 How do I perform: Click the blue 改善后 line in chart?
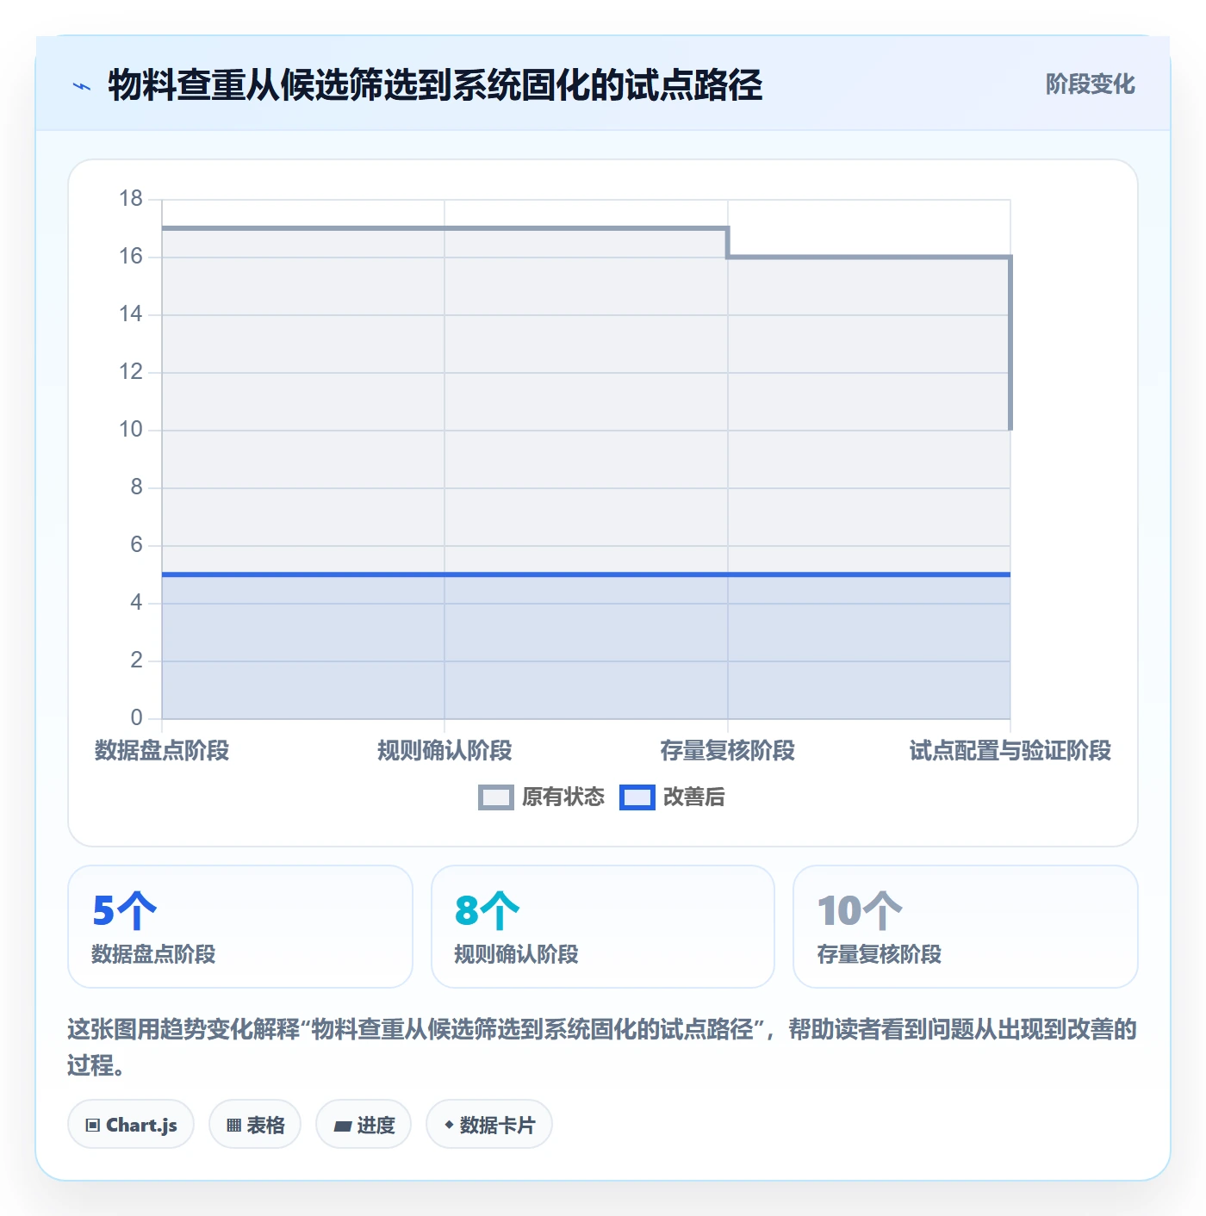pyautogui.click(x=586, y=574)
